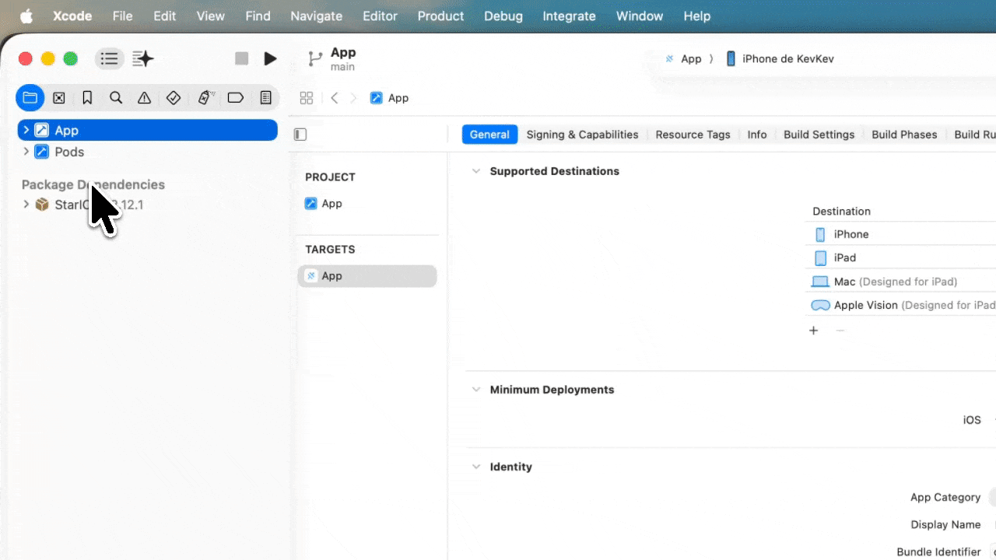Open the Edit menu
The width and height of the screenshot is (996, 560).
(164, 16)
